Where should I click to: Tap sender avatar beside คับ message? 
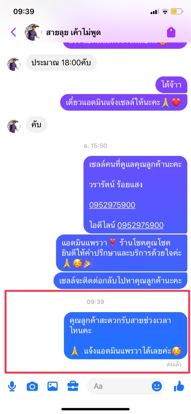[14, 126]
